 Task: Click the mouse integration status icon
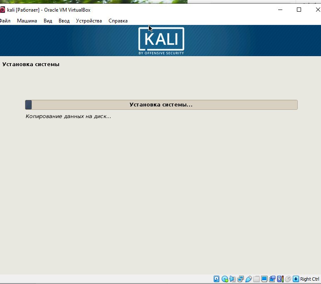(x=288, y=279)
